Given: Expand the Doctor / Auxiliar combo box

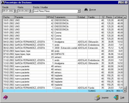Looking at the screenshot, I should coord(79,11).
